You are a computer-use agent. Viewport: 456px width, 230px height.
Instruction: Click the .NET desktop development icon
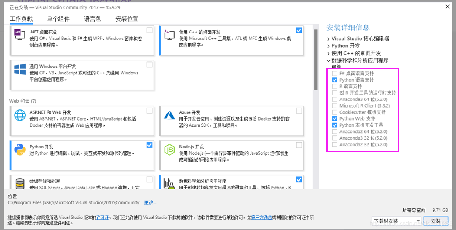pyautogui.click(x=20, y=35)
